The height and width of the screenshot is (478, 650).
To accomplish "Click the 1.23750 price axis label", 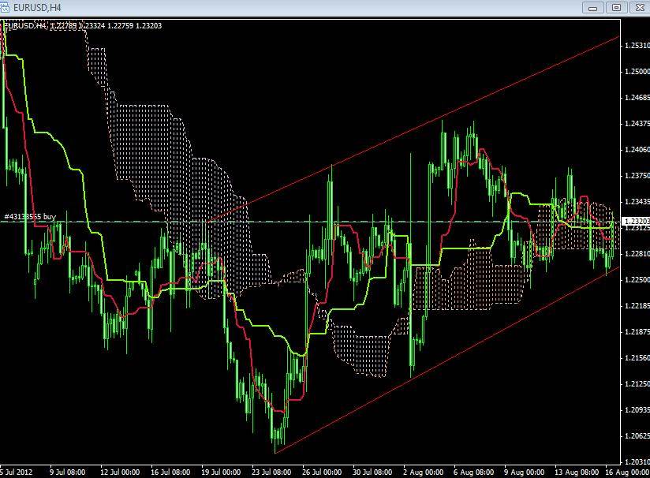I will 637,175.
